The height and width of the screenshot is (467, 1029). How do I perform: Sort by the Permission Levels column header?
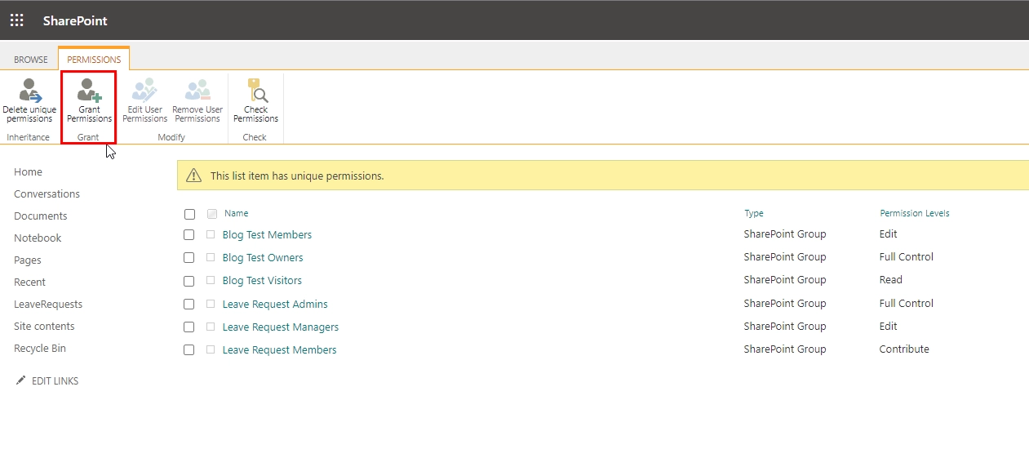[x=914, y=214]
